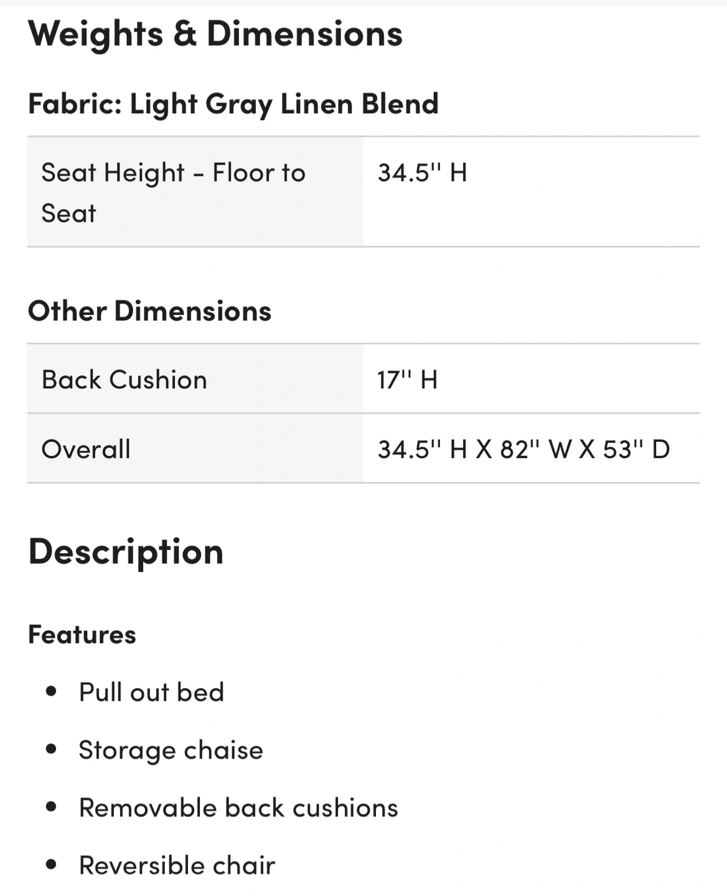Select the Storage chaise feature text
The height and width of the screenshot is (896, 727).
coord(171,750)
